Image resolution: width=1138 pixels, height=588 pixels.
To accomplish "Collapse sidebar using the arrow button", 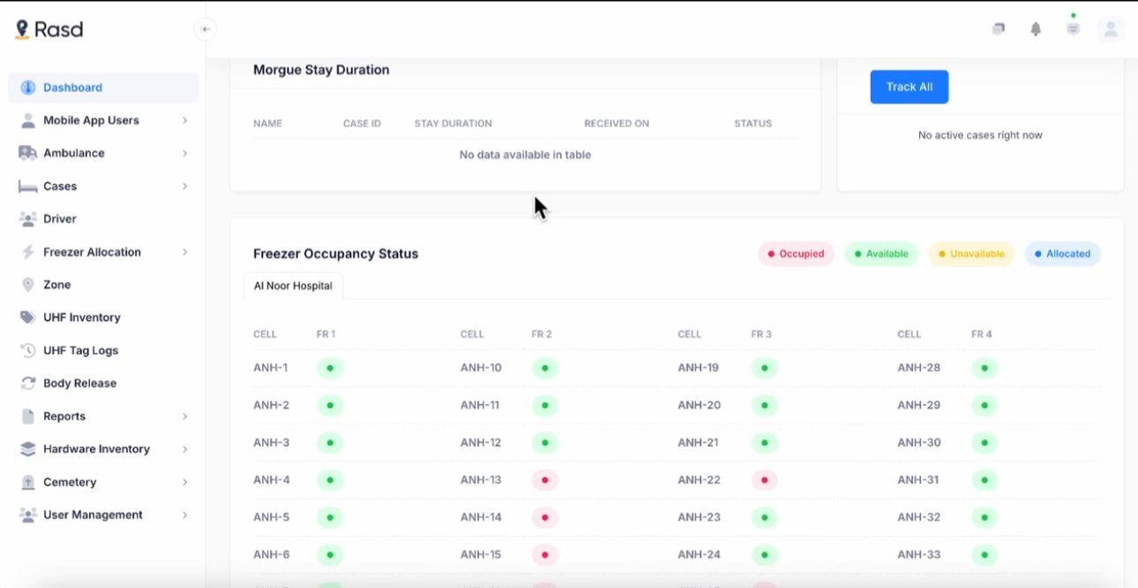I will pyautogui.click(x=205, y=29).
